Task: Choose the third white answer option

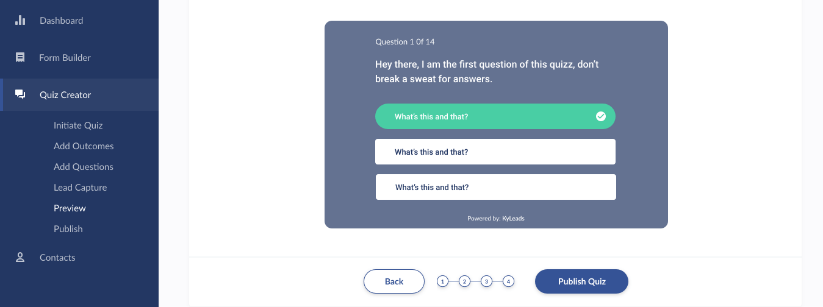Action: [495, 187]
